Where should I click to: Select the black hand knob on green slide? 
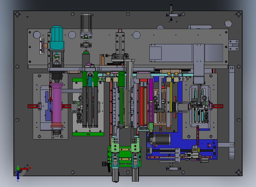click(105, 164)
